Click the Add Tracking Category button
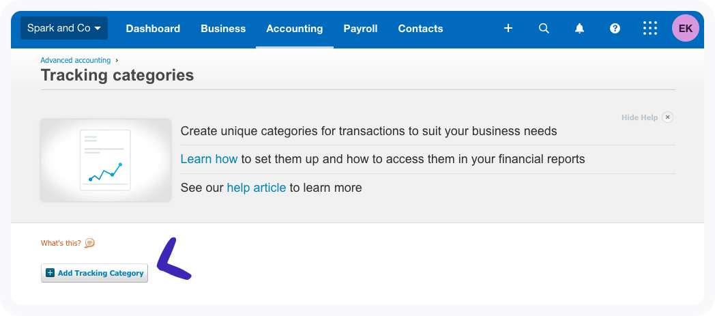The width and height of the screenshot is (715, 316). pyautogui.click(x=95, y=273)
